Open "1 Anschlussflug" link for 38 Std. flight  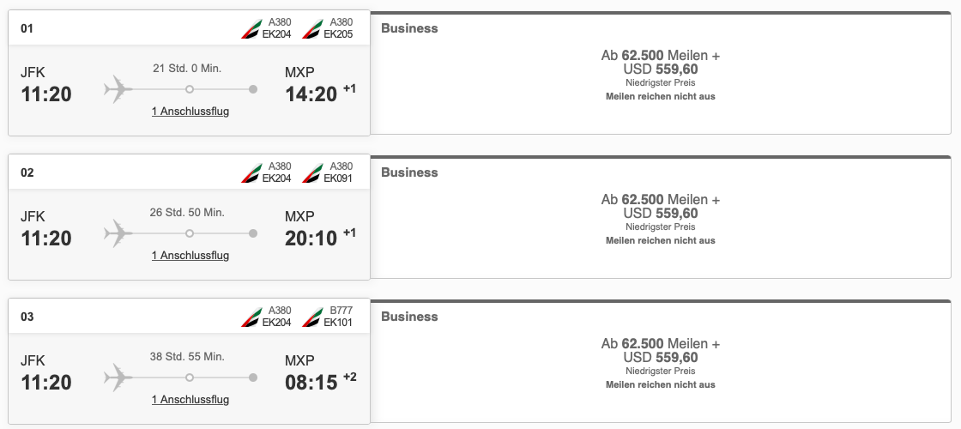point(190,400)
